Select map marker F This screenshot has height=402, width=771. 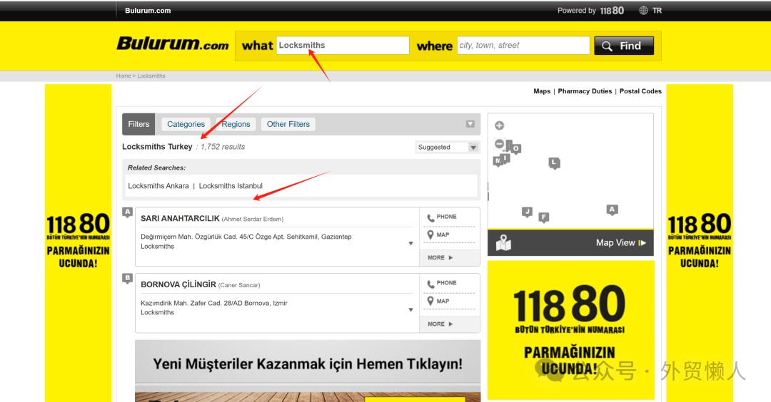(x=543, y=217)
